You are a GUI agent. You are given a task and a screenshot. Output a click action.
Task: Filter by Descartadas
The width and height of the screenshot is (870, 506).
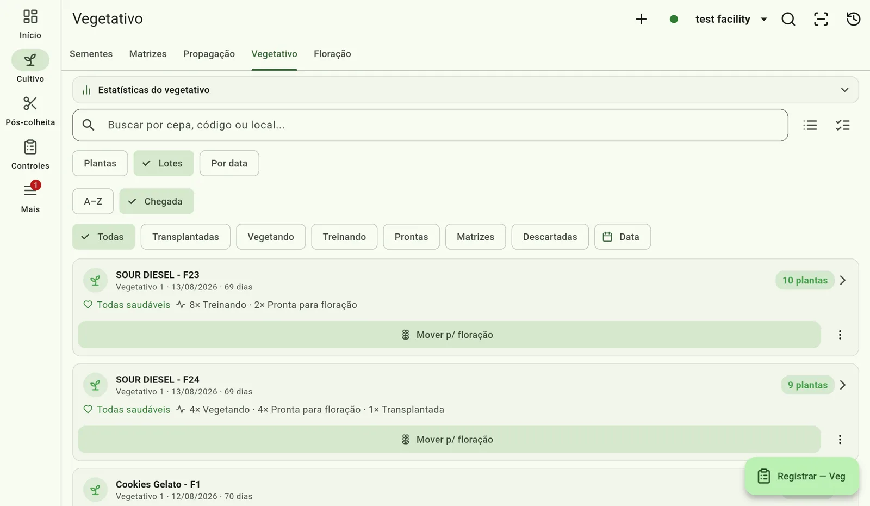550,237
